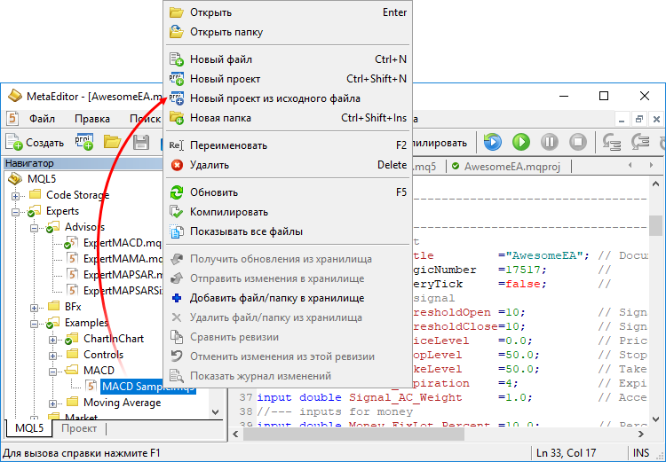Select the MACD Sample file
The height and width of the screenshot is (462, 666).
pyautogui.click(x=148, y=387)
